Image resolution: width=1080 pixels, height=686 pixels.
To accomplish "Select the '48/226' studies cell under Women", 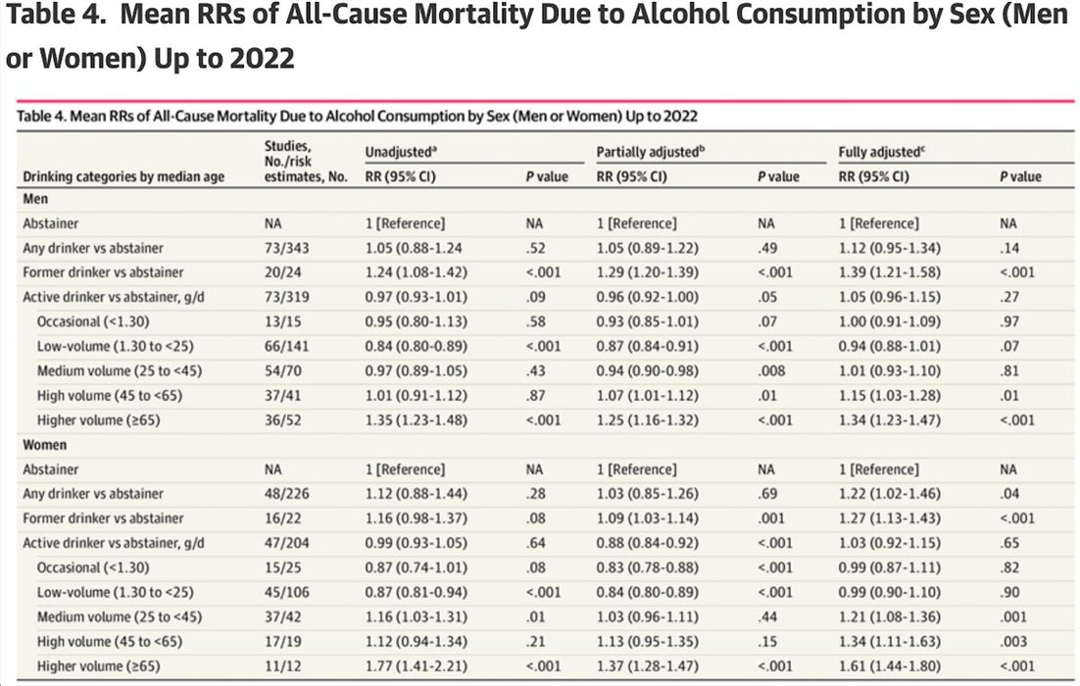I will (x=284, y=494).
